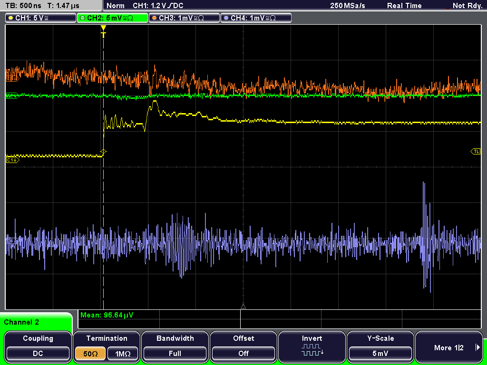The image size is (487, 365).
Task: Click the TB: 500 ns timebase readout
Action: coord(23,6)
